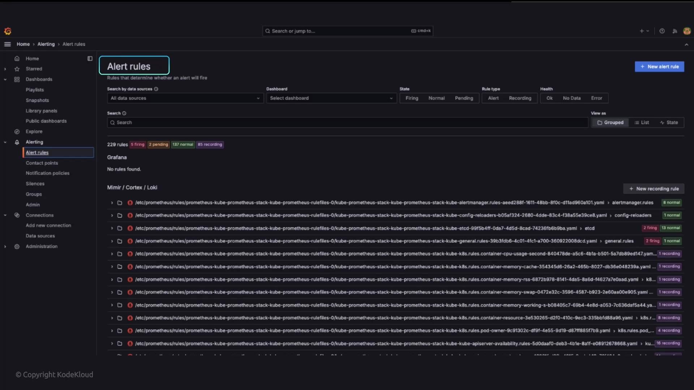Click New alert rule button
Viewport: 694px width, 390px height.
[659, 67]
